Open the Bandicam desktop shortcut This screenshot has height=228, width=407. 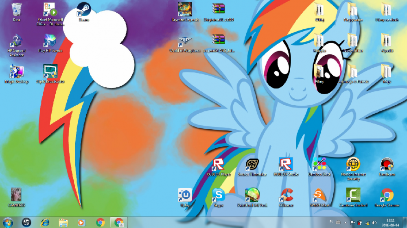click(386, 165)
